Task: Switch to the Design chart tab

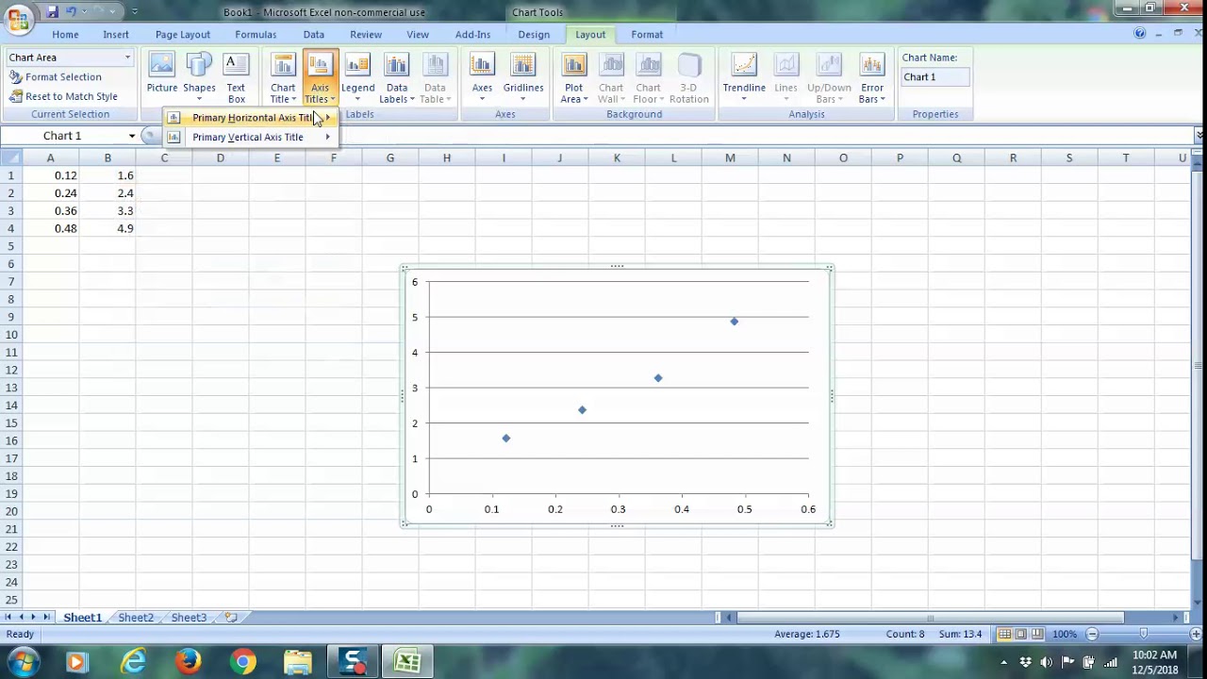Action: (x=534, y=35)
